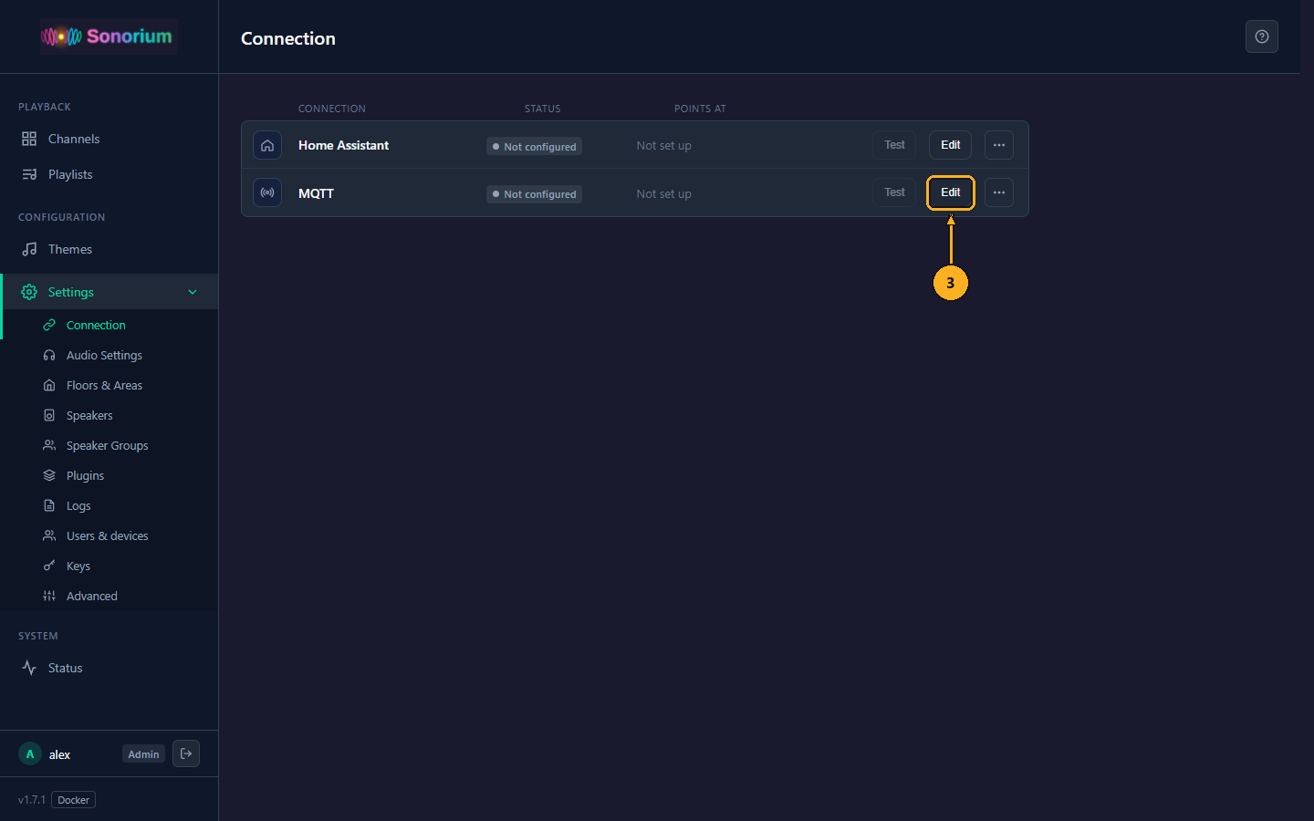1314x821 pixels.
Task: Click the MQTT broadcast icon
Action: pos(267,192)
